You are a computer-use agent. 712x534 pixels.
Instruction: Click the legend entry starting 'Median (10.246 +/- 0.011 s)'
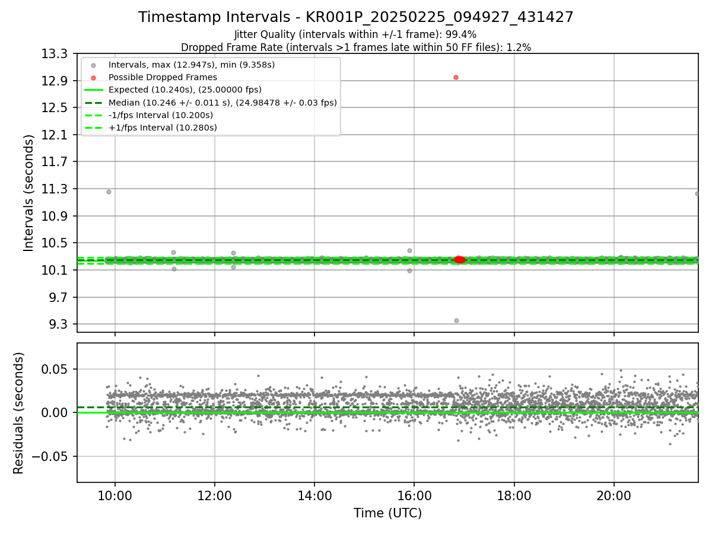[x=223, y=103]
